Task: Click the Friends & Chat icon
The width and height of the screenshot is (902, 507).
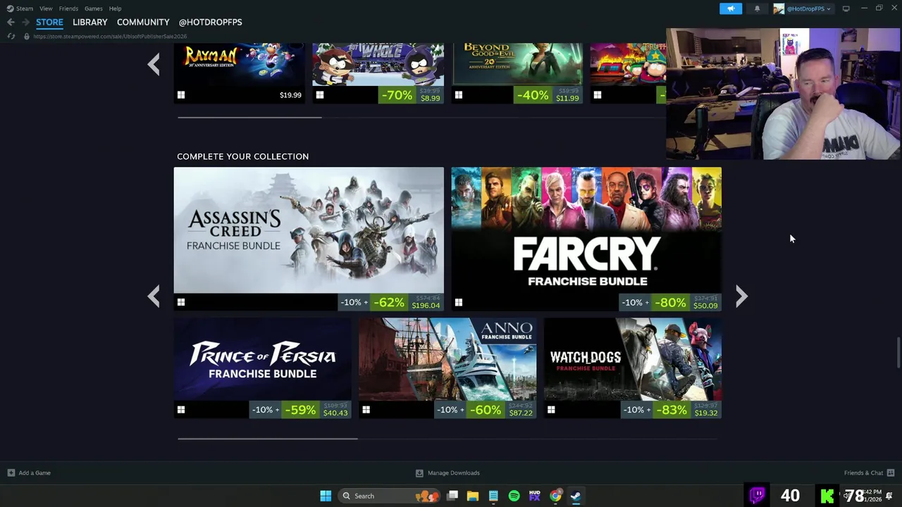Action: 891,472
